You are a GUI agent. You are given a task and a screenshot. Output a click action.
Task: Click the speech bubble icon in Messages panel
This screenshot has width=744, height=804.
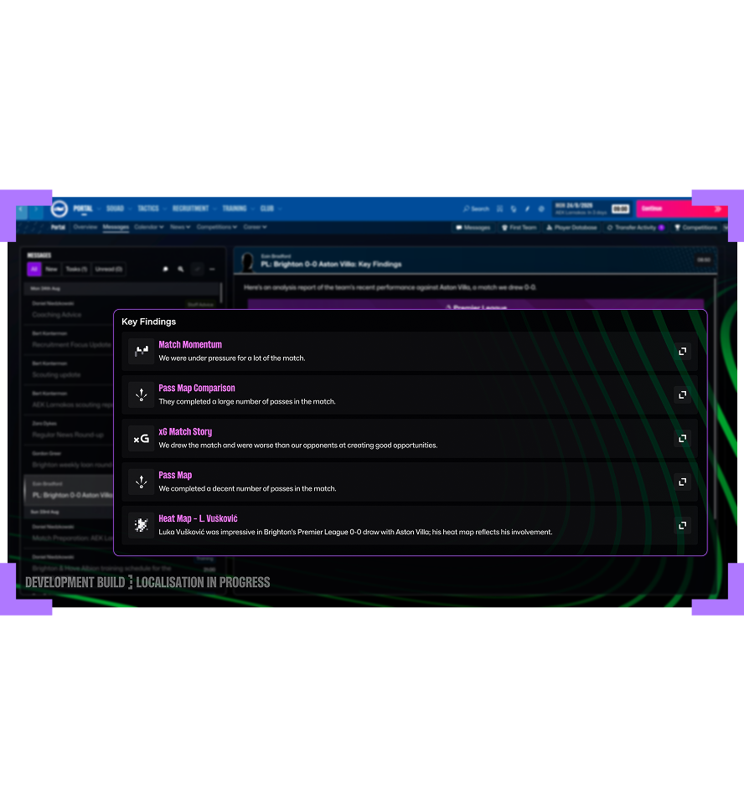tap(165, 269)
